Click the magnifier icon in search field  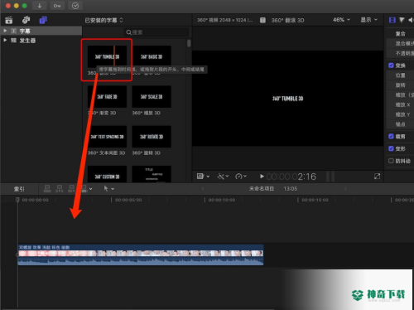coord(128,32)
